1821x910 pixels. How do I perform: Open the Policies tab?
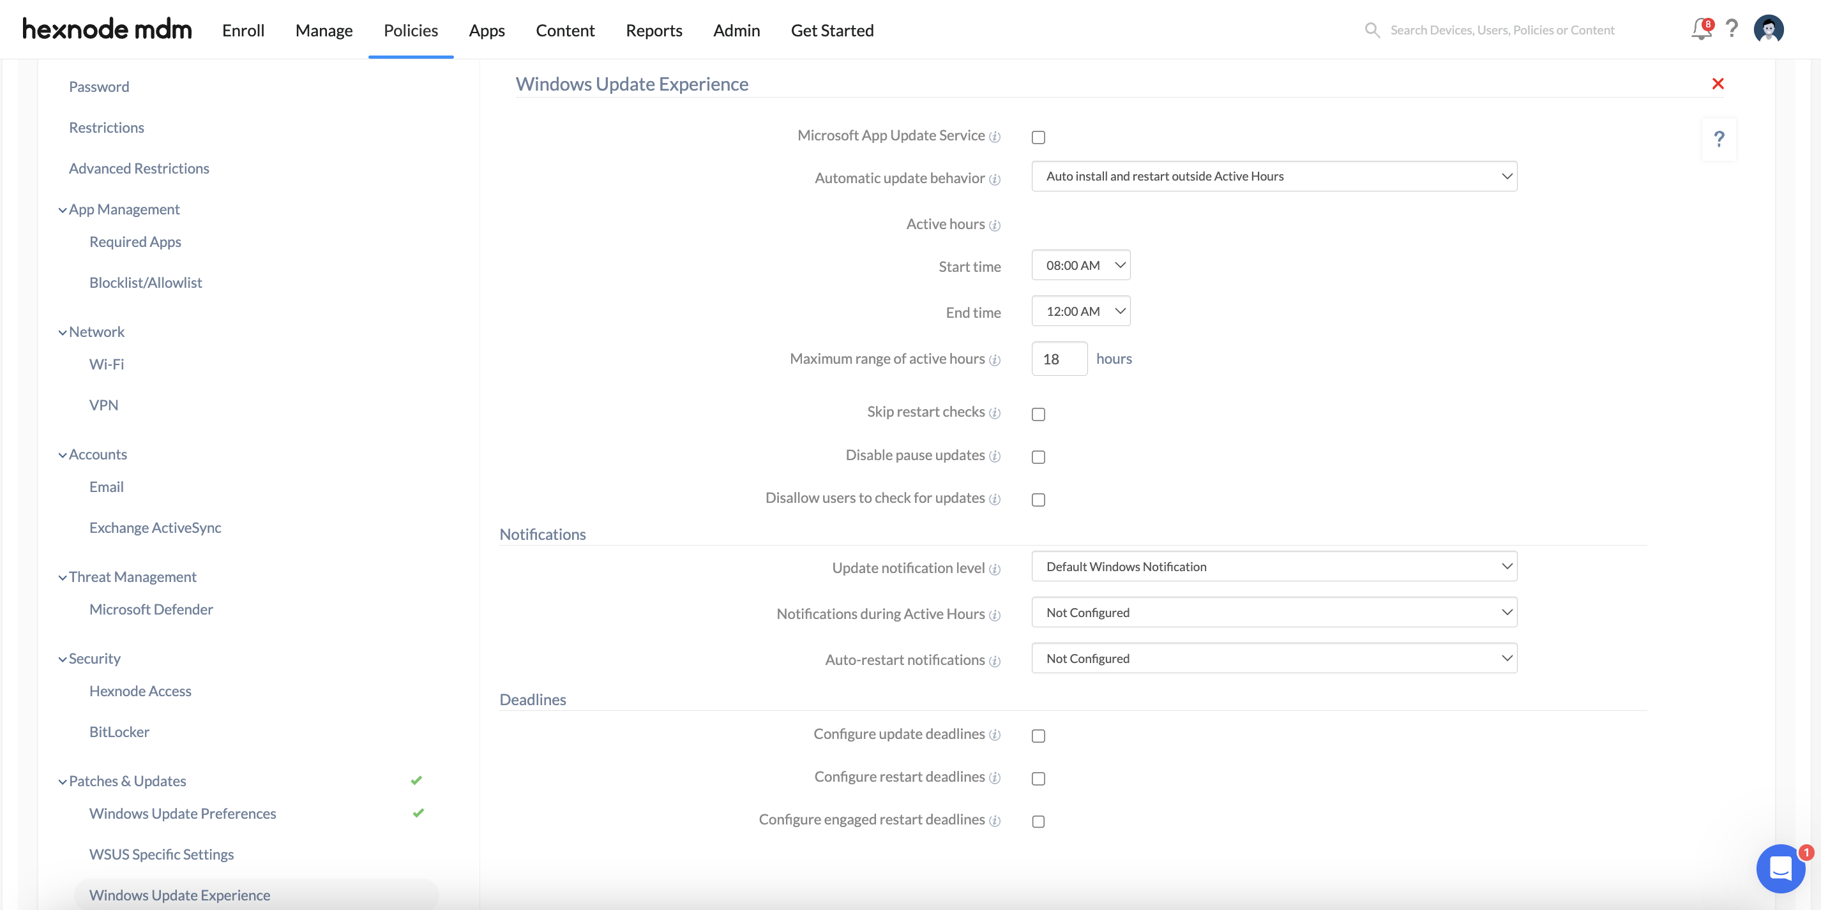pos(411,29)
